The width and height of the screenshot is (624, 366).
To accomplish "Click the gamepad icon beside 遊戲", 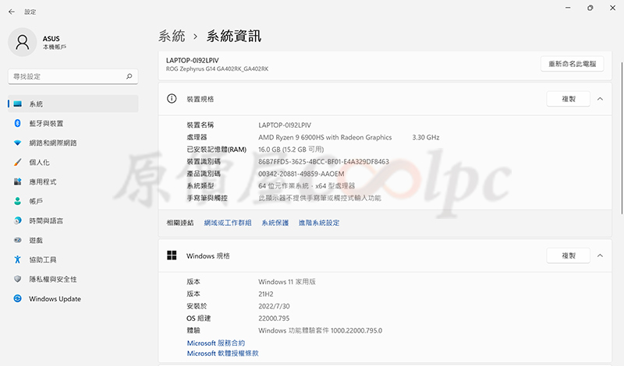I will (x=17, y=240).
